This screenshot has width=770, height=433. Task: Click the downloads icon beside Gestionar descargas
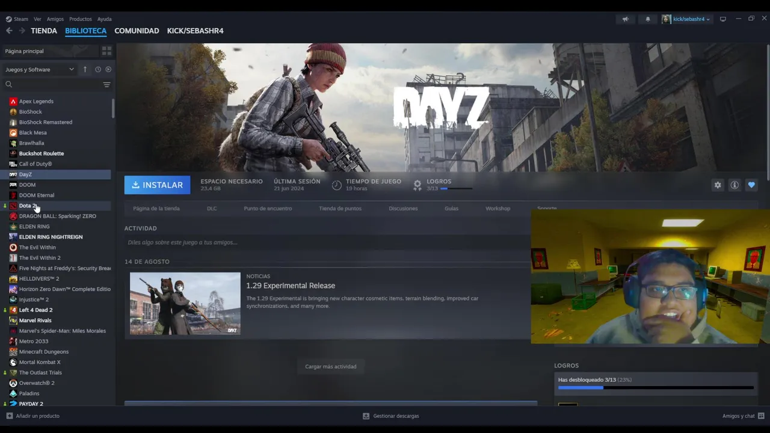[x=366, y=416]
